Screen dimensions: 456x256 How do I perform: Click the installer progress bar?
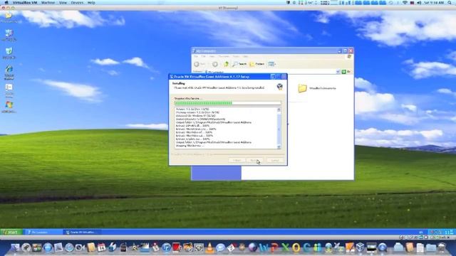pos(228,103)
